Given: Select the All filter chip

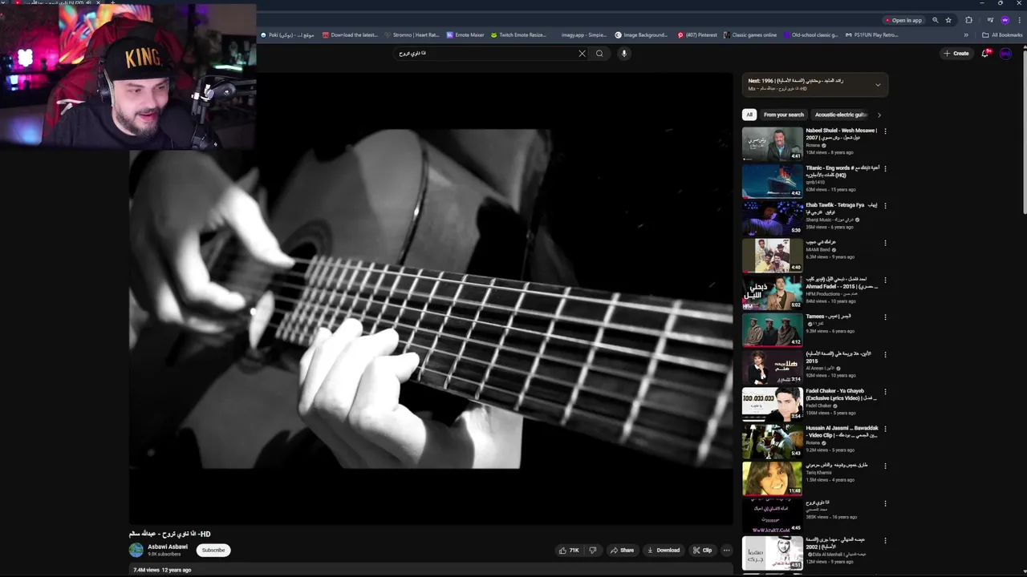Looking at the screenshot, I should [749, 115].
